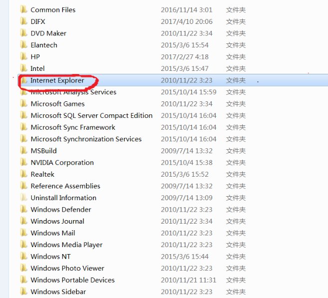Click the Microsoft Games name text
This screenshot has height=298, width=328.
click(x=58, y=104)
